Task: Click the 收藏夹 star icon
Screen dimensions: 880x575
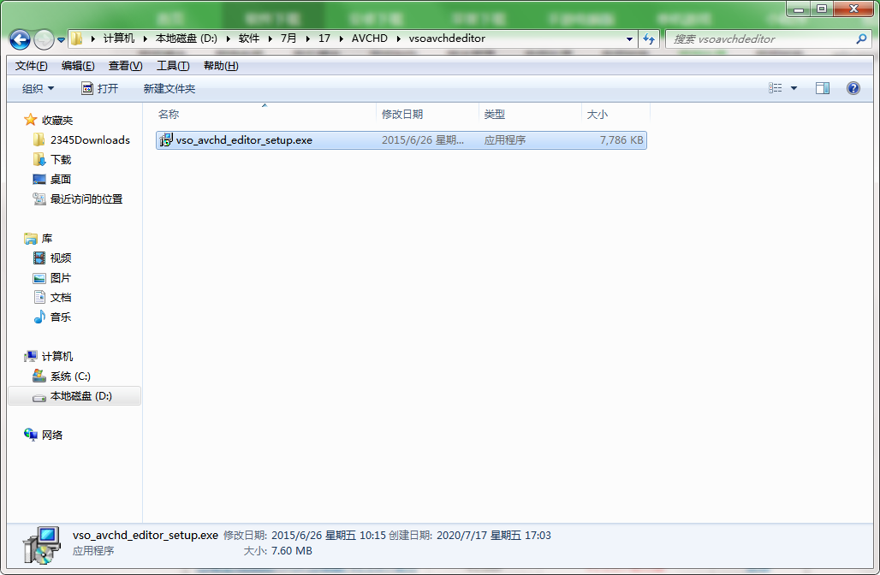Action: tap(30, 120)
